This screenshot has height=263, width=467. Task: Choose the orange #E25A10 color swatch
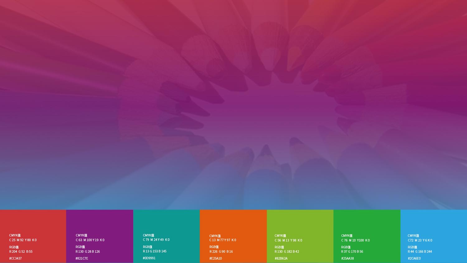(233, 221)
